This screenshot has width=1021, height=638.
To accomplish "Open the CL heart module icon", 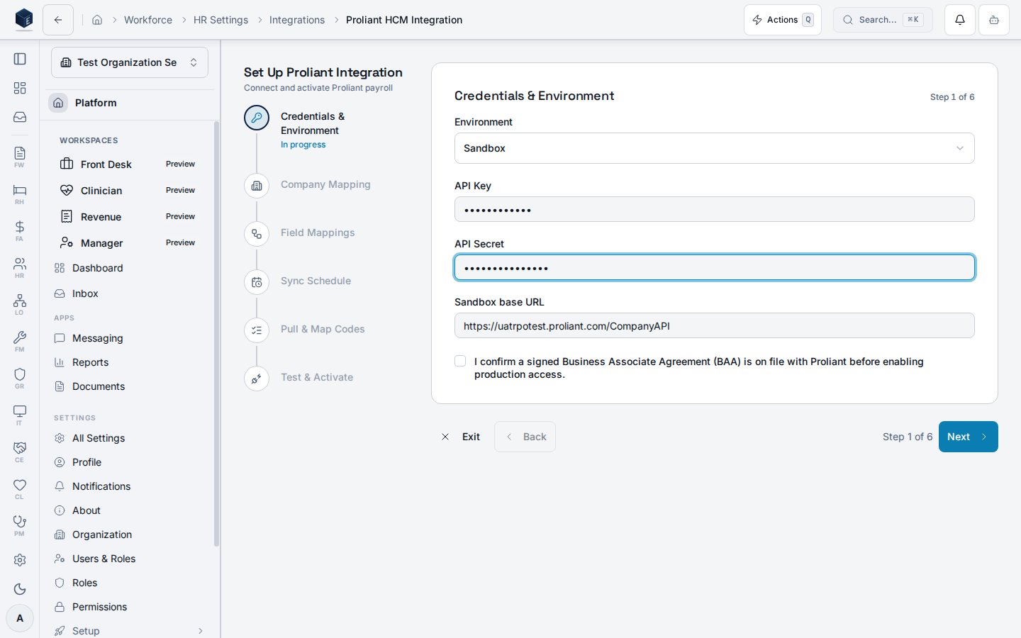I will [x=20, y=488].
